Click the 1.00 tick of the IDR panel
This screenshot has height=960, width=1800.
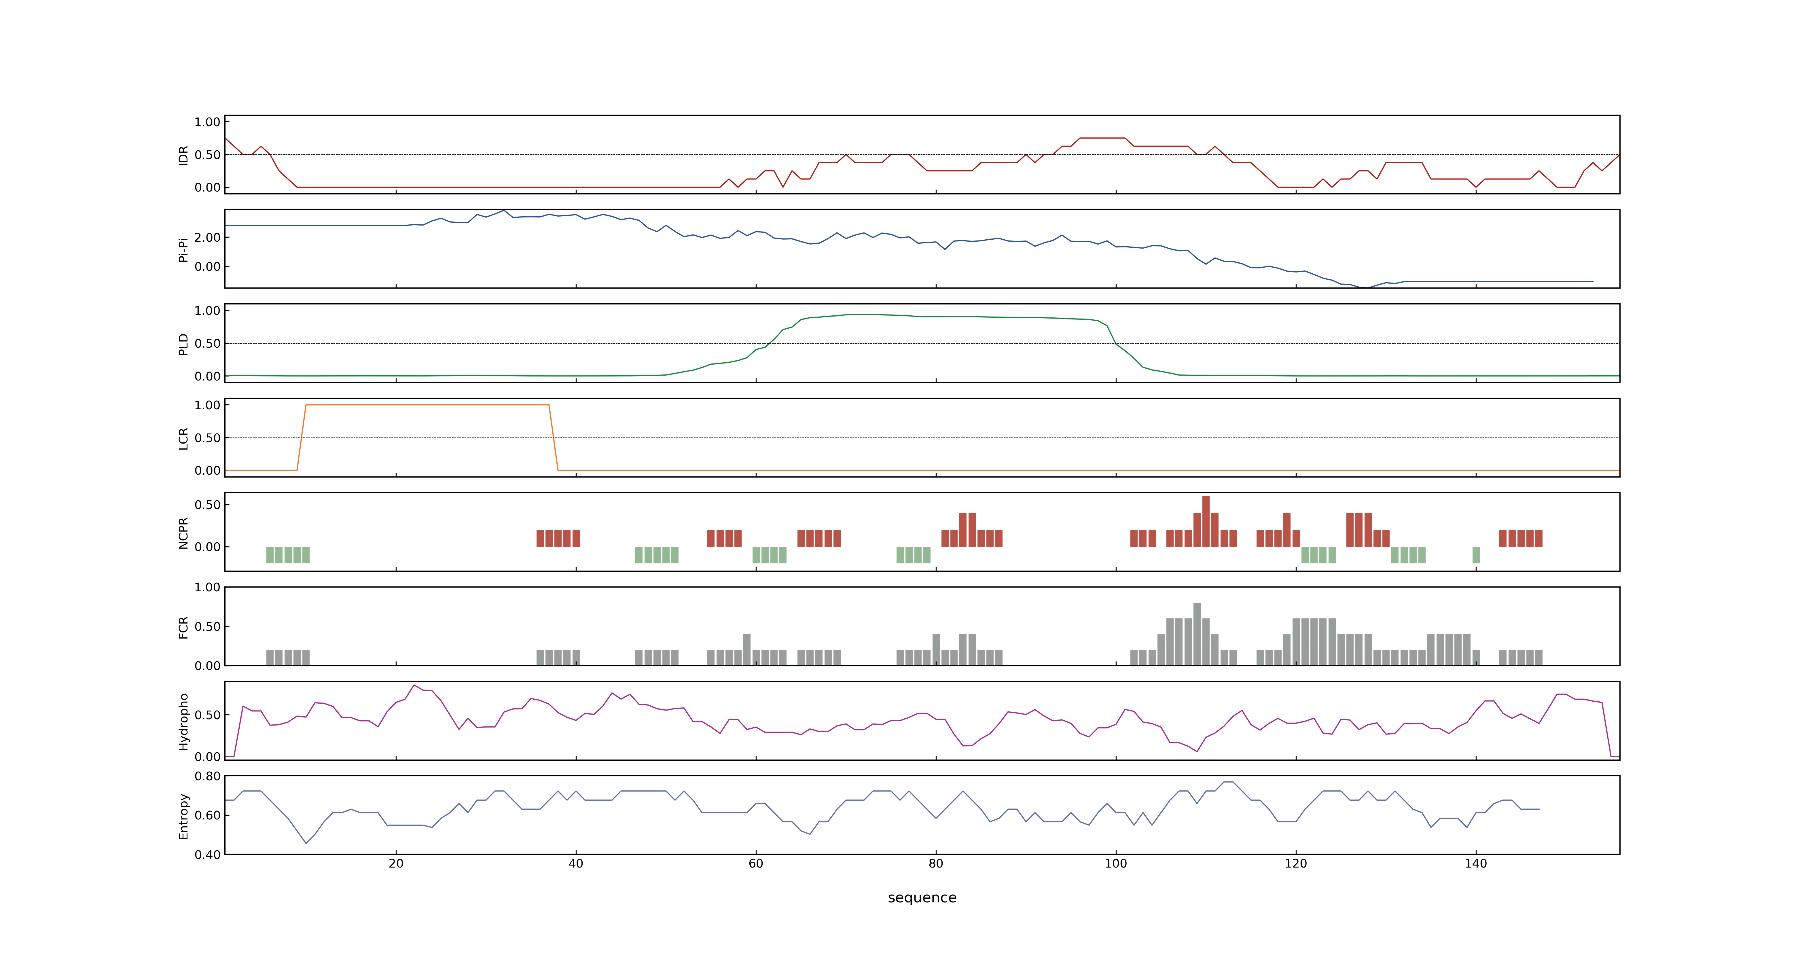click(208, 122)
